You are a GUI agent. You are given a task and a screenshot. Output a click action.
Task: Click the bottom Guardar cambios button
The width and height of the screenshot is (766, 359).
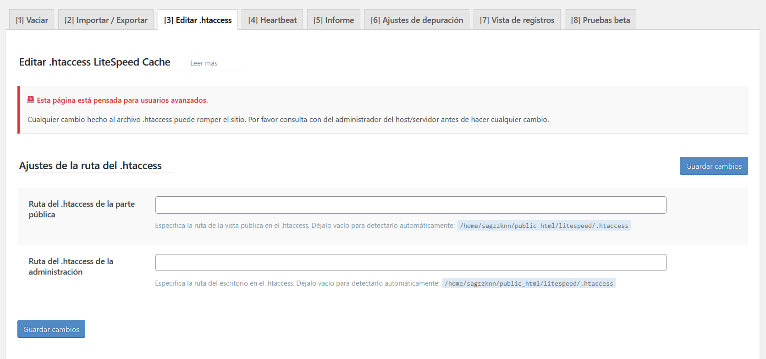tap(51, 329)
